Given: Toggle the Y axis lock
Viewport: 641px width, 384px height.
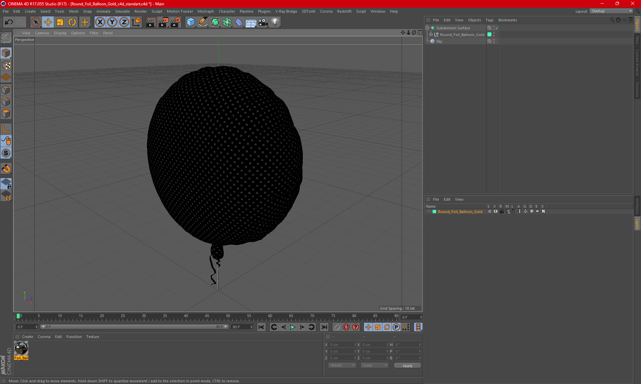Looking at the screenshot, I should 112,22.
